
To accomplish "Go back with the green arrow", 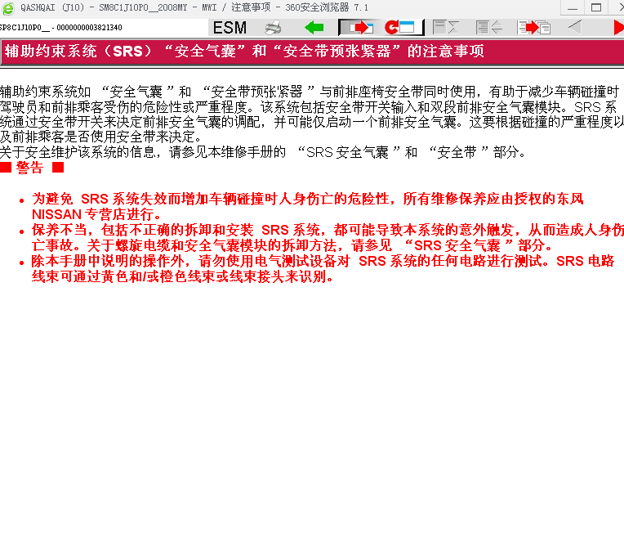I will (x=314, y=28).
